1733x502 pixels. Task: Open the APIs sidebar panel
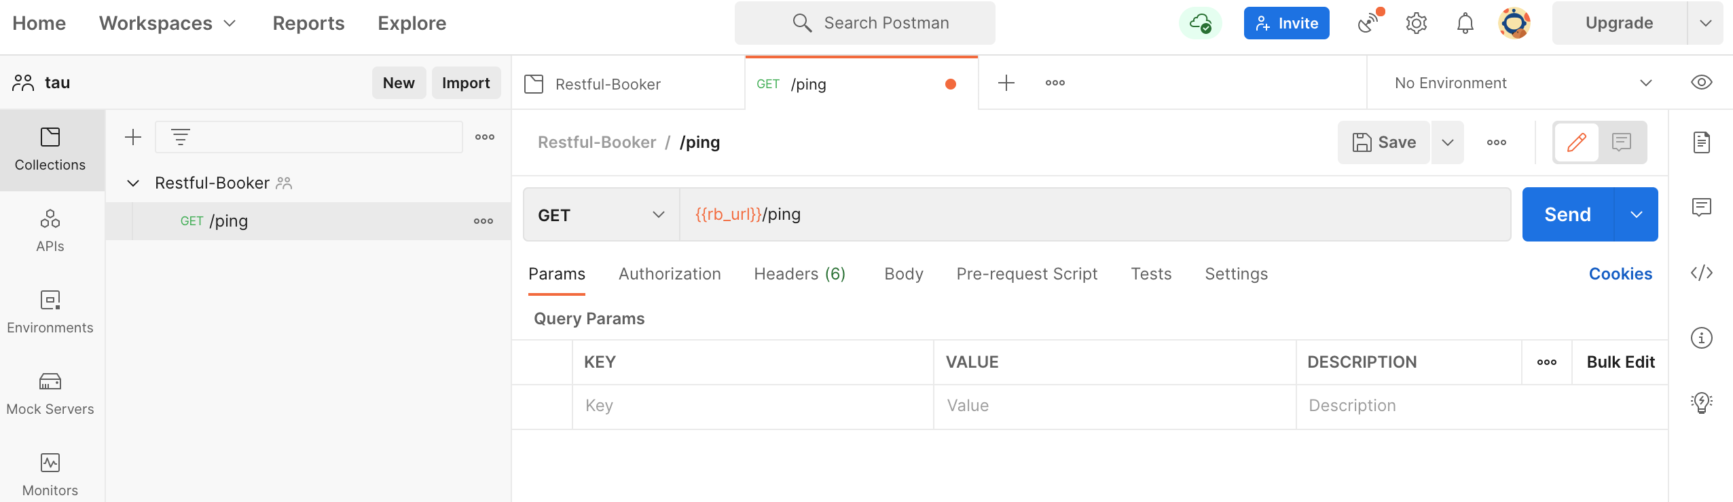pos(50,231)
